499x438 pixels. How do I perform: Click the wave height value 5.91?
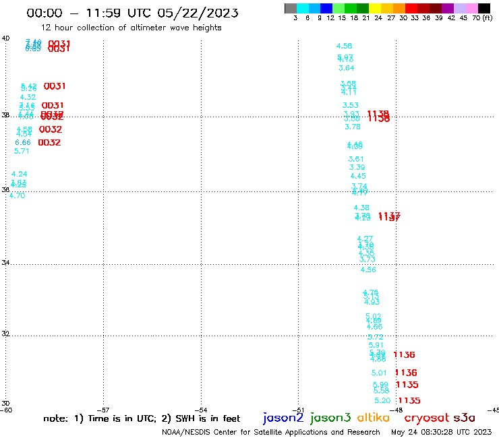(x=376, y=346)
